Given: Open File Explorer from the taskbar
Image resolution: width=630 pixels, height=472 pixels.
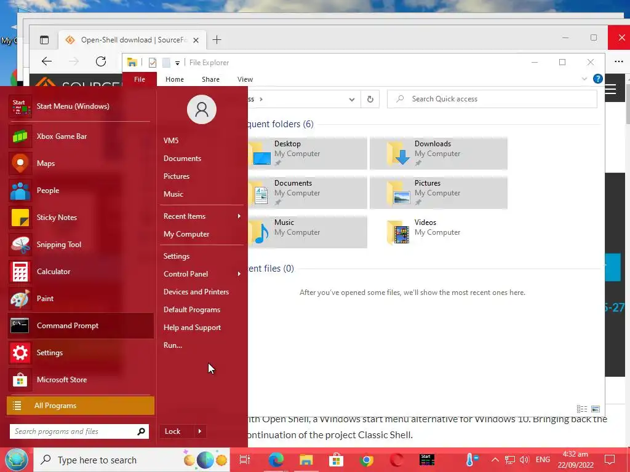Looking at the screenshot, I should (x=306, y=460).
